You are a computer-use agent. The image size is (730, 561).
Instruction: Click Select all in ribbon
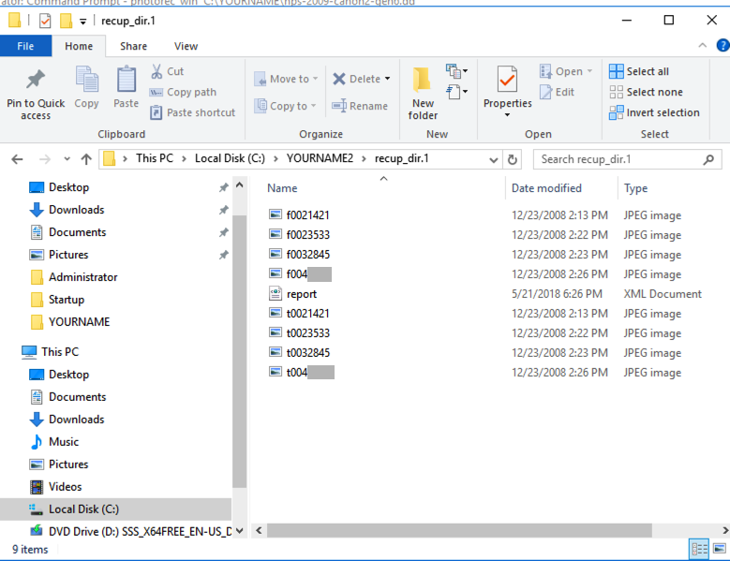639,71
